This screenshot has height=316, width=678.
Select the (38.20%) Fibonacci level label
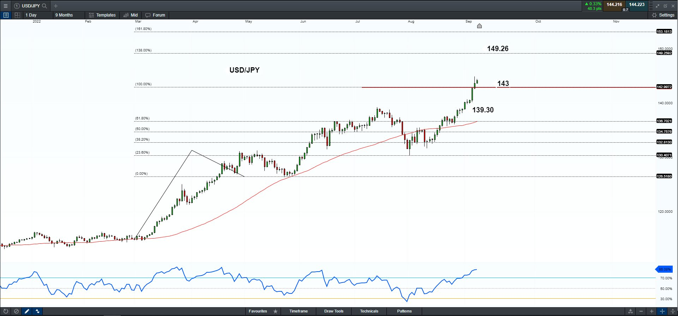[142, 140]
